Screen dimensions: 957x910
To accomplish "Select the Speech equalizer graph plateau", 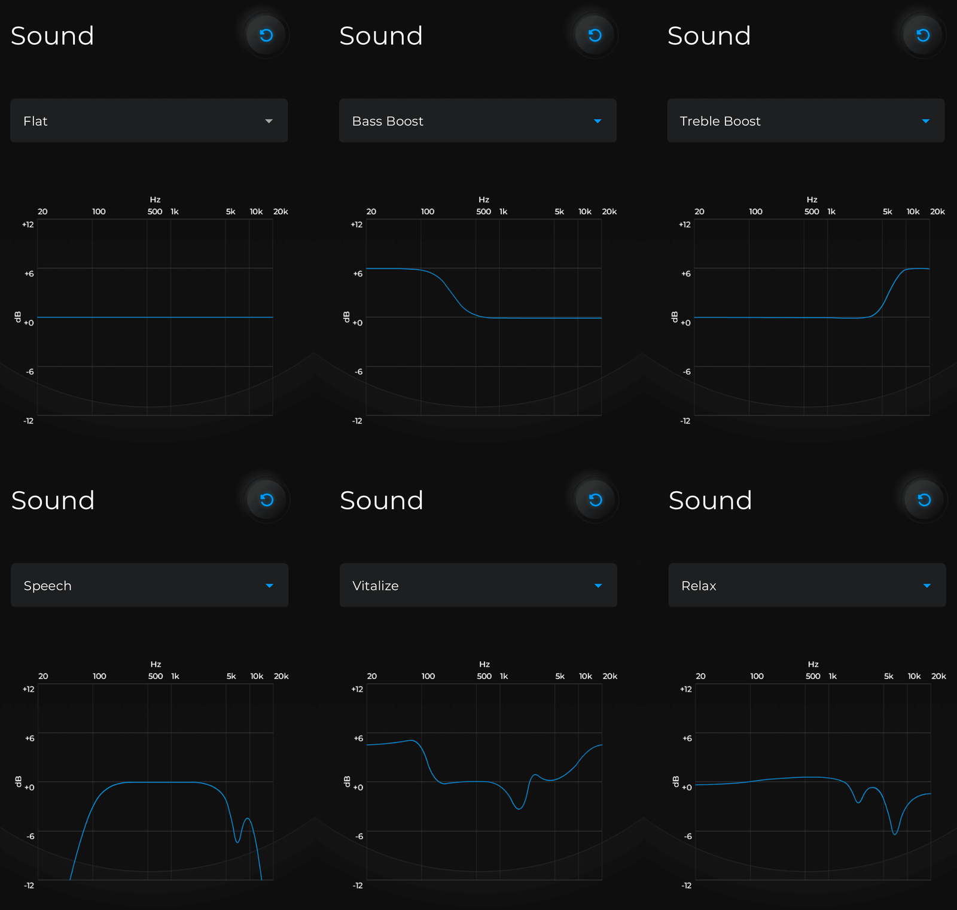I will [161, 782].
